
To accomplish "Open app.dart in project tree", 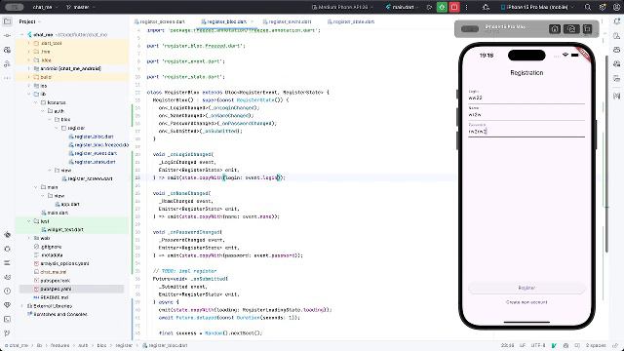I will 67,204.
